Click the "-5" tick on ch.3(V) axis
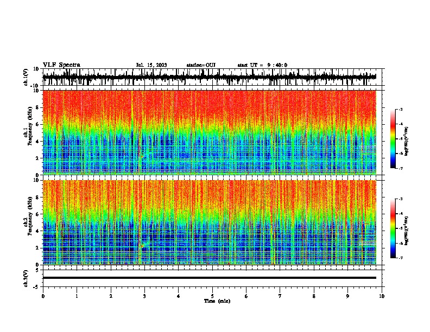Image resolution: width=430 pixels, height=332 pixels. pyautogui.click(x=37, y=287)
